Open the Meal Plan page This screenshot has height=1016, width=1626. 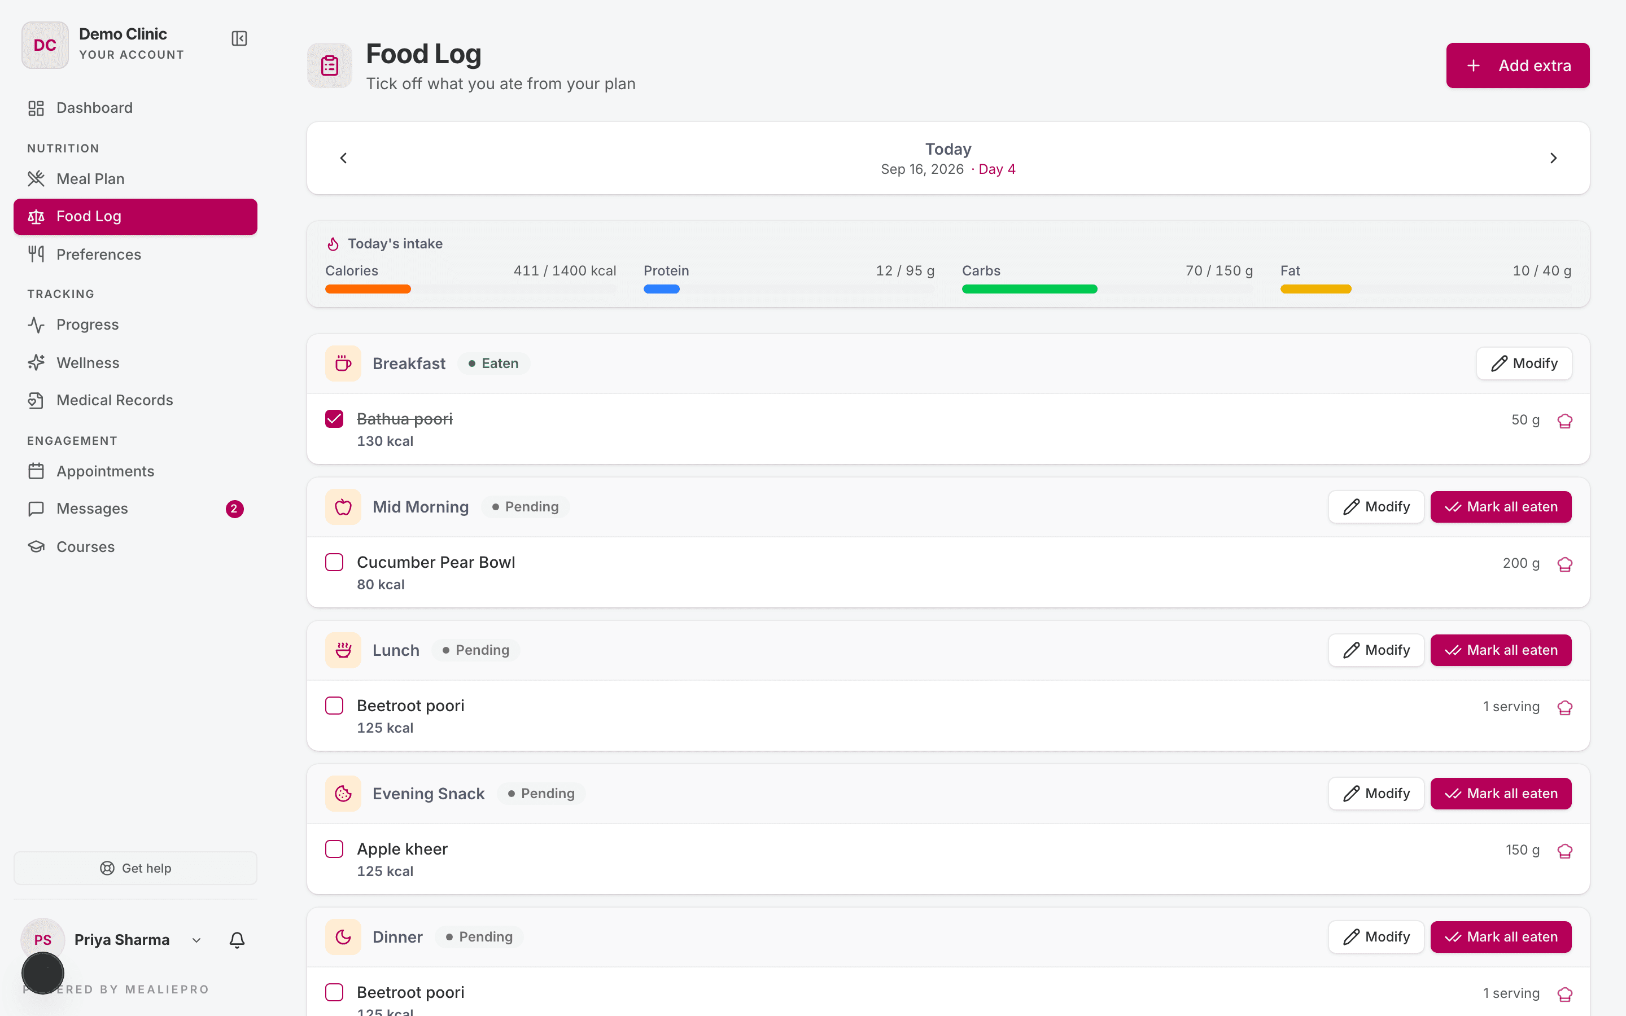point(135,179)
